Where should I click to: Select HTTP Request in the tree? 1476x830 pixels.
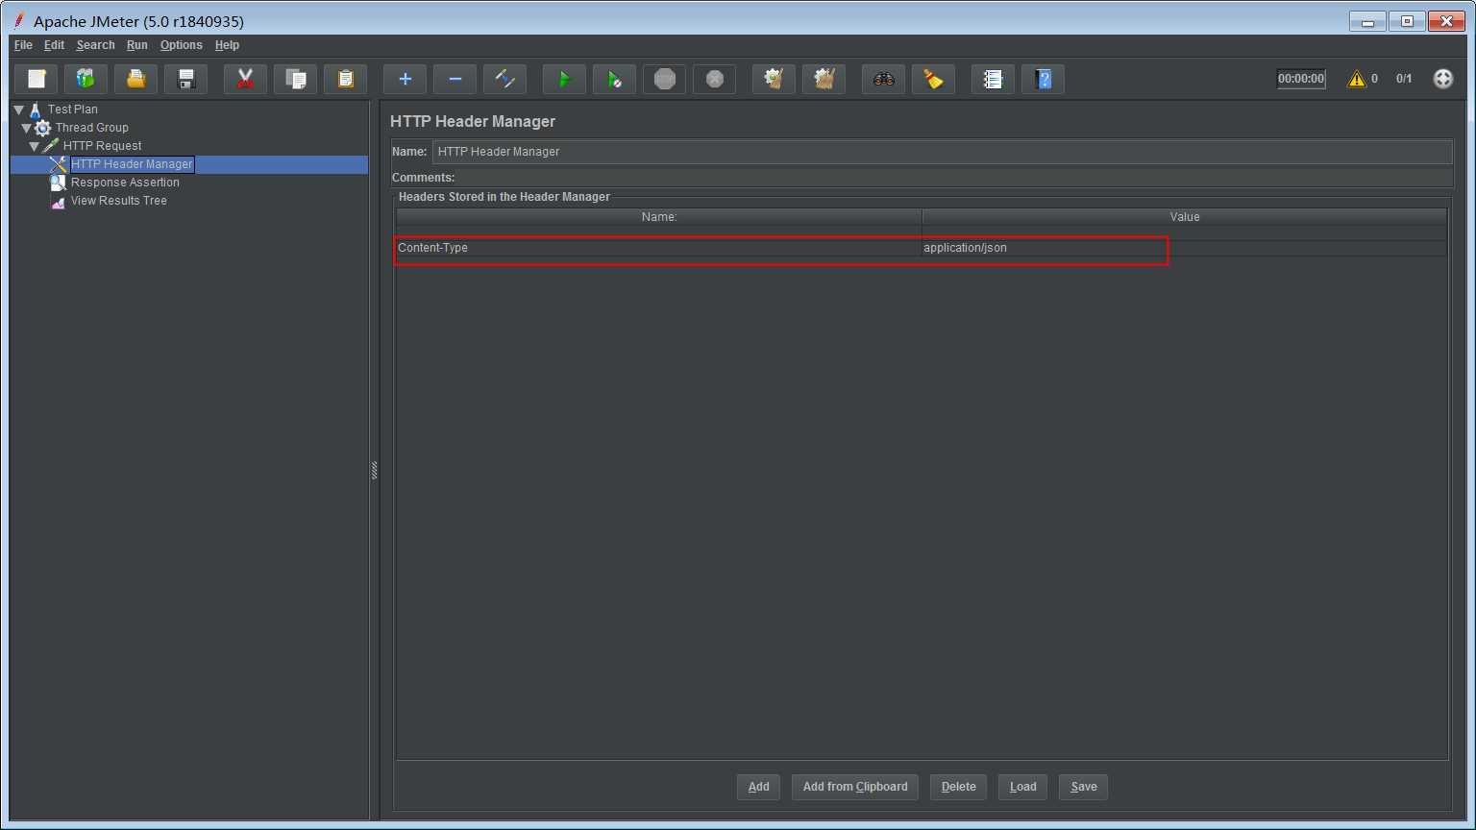pyautogui.click(x=103, y=146)
